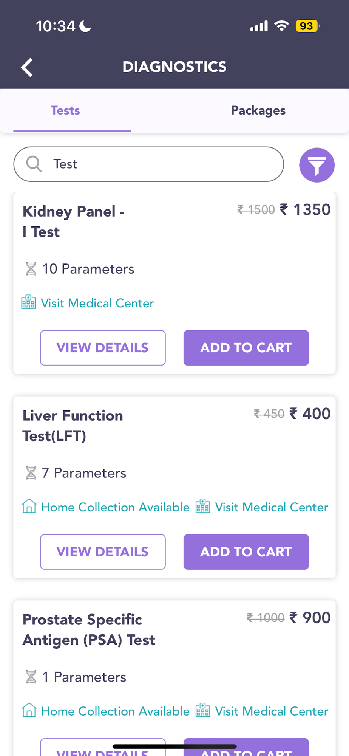Tap DNA icon beside 10 Parameters
Viewport: 349px width, 756px height.
pos(31,269)
